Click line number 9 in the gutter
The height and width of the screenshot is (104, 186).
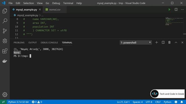point(17,23)
